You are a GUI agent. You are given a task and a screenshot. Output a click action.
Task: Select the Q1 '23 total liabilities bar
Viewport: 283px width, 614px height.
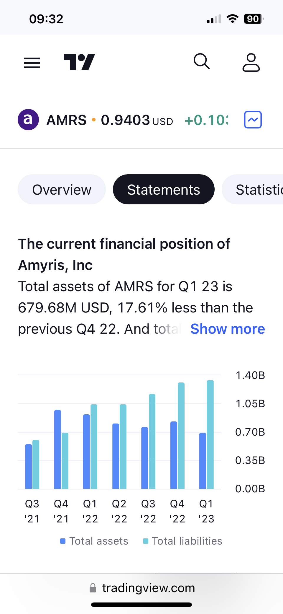pyautogui.click(x=210, y=434)
